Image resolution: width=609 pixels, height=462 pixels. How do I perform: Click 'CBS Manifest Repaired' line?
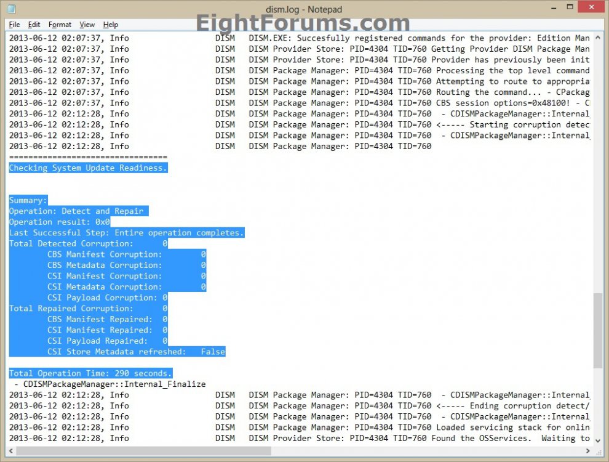tap(108, 319)
